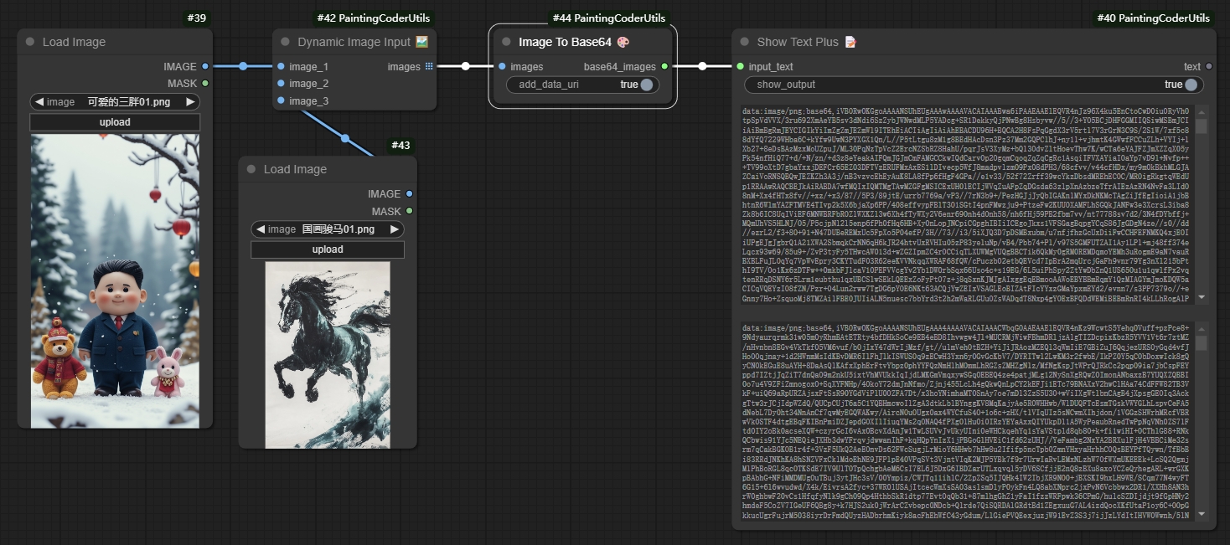Collapse the Dynamic Image Input node dot

tap(286, 42)
